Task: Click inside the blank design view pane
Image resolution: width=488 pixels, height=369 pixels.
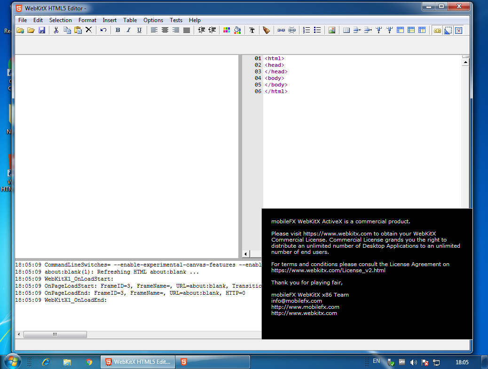Action: (126, 156)
